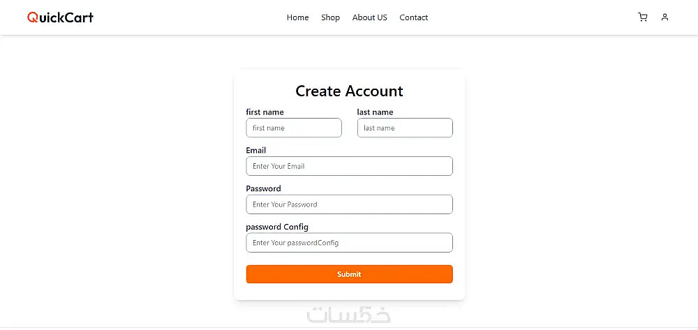
Task: Click the Arabic watermark below the form
Action: tap(349, 315)
